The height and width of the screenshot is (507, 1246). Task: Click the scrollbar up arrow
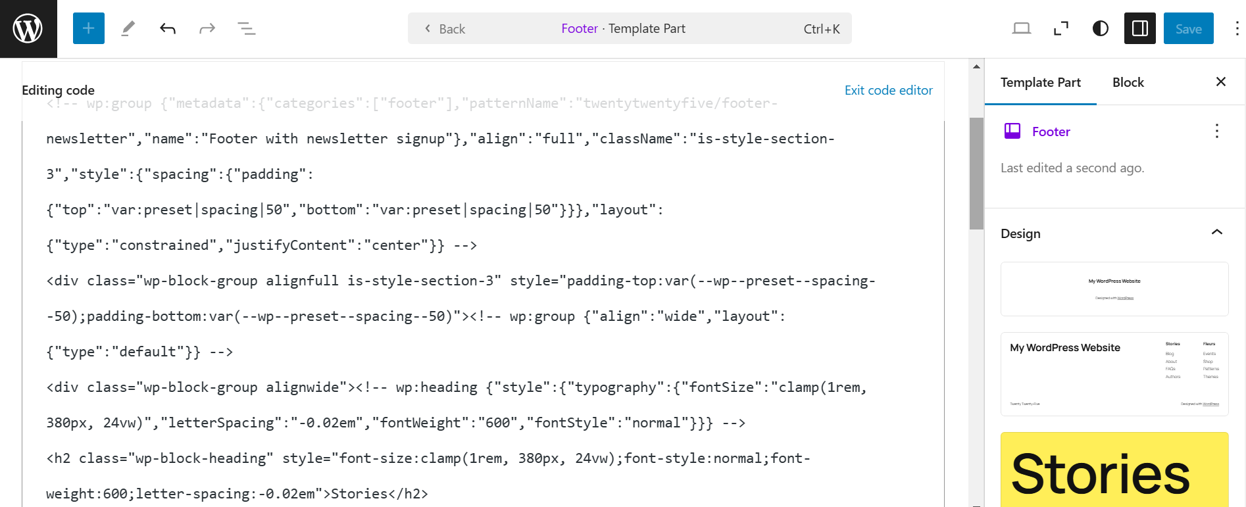pyautogui.click(x=976, y=66)
